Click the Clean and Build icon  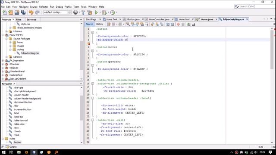click(x=90, y=12)
